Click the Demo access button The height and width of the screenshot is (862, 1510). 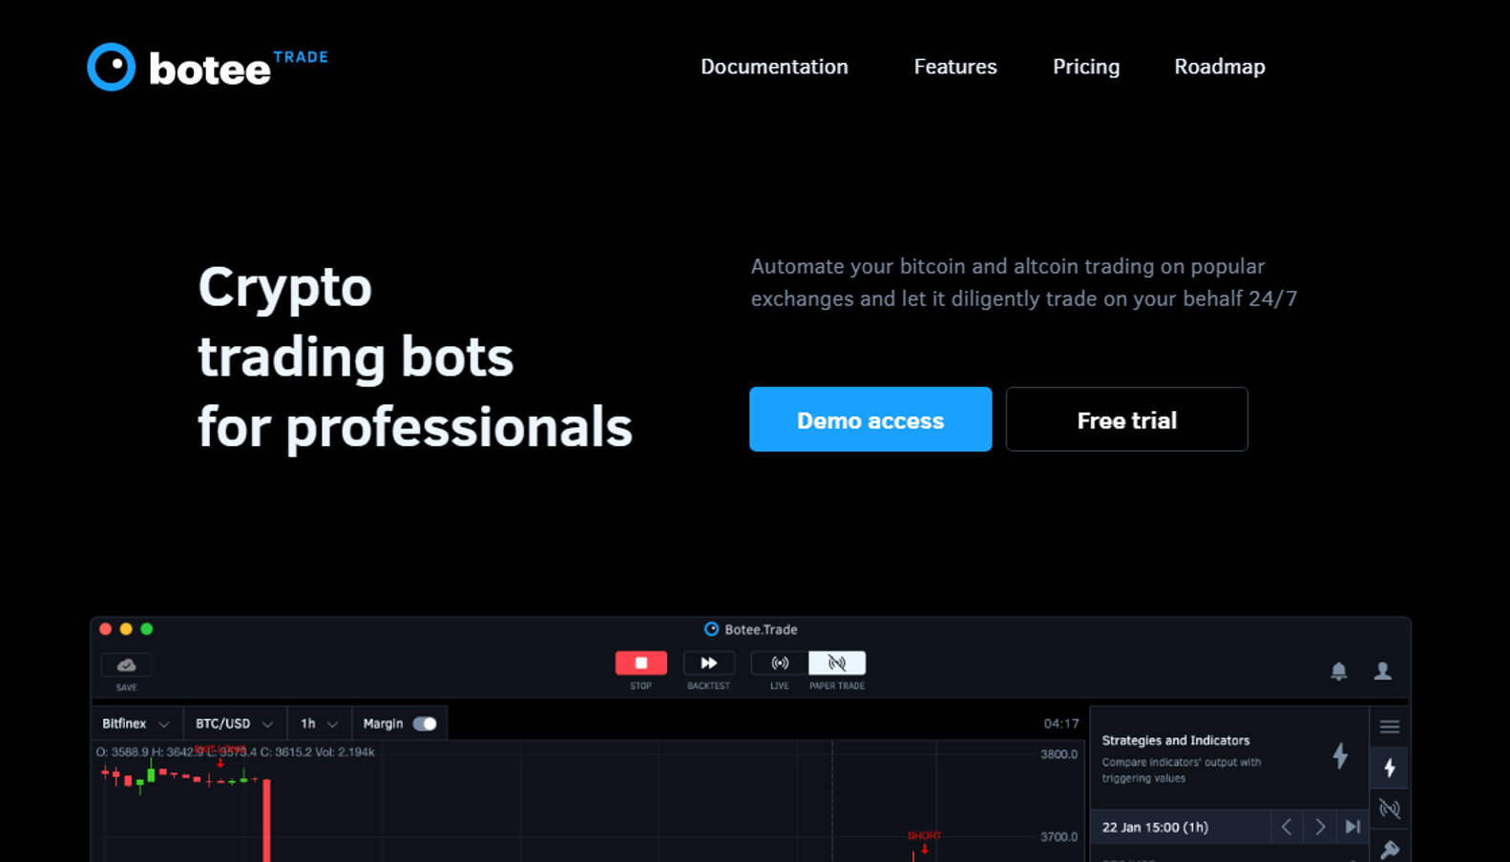pyautogui.click(x=870, y=420)
